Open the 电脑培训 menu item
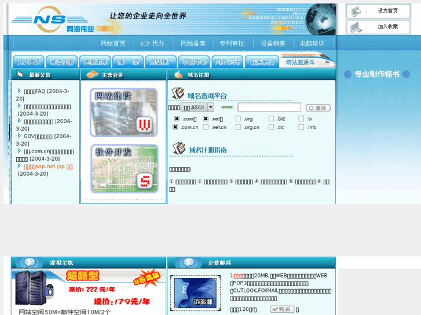 [x=312, y=43]
